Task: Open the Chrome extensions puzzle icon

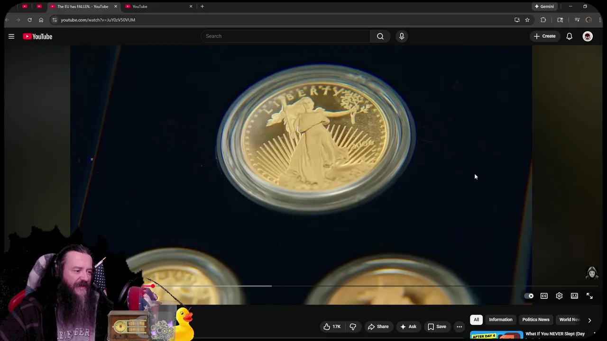Action: click(x=543, y=20)
